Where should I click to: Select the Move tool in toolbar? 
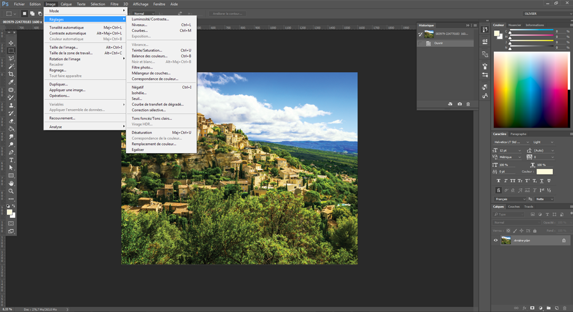[x=11, y=43]
